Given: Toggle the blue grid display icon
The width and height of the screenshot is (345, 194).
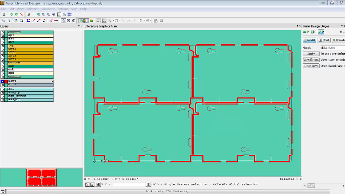Looking at the screenshot, I should 70,15.
